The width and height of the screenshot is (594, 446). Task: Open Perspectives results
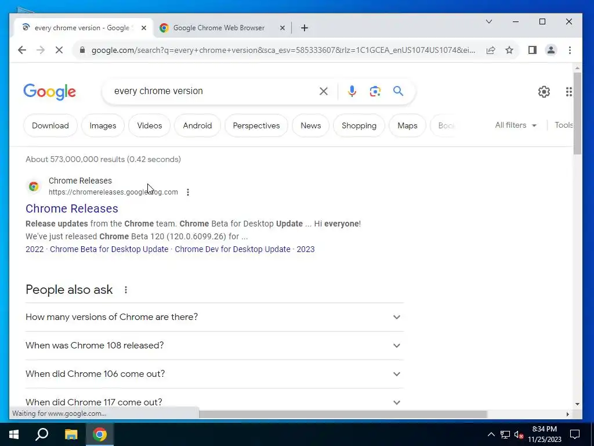pos(256,125)
